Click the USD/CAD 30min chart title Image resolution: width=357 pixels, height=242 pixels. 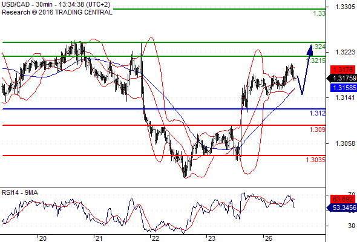tap(56, 4)
